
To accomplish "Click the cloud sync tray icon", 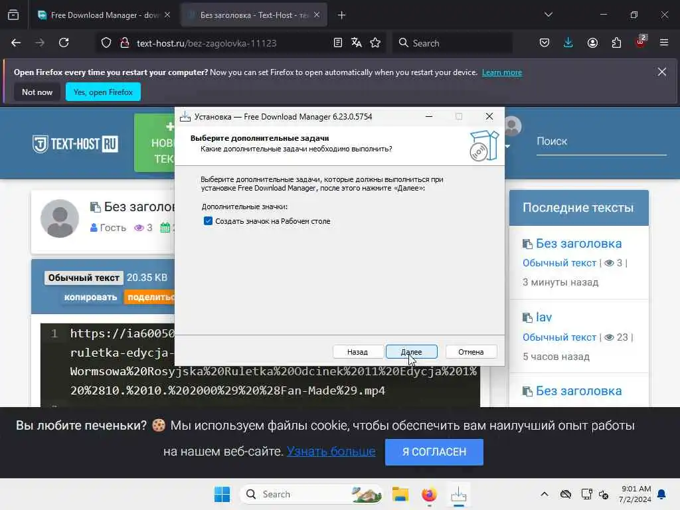I will point(566,494).
